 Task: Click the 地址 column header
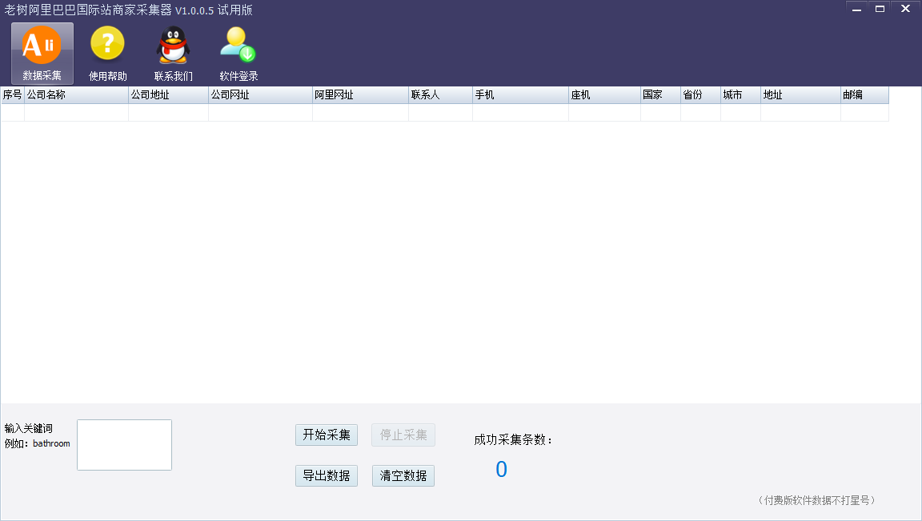800,94
